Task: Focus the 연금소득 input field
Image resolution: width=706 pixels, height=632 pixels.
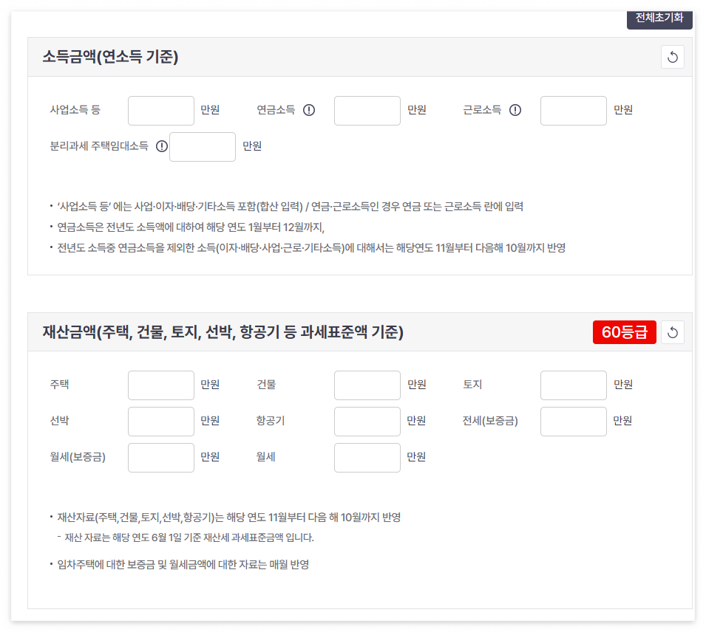Action: (367, 111)
